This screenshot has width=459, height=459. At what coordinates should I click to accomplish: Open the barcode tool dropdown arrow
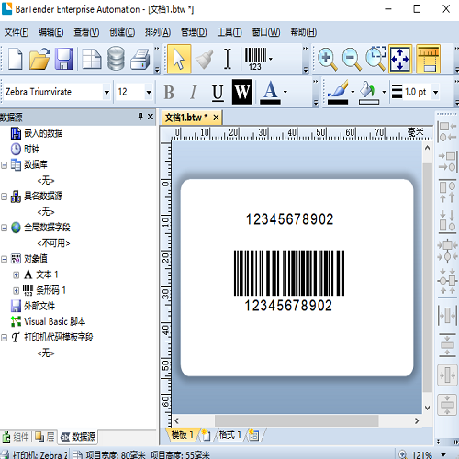271,59
